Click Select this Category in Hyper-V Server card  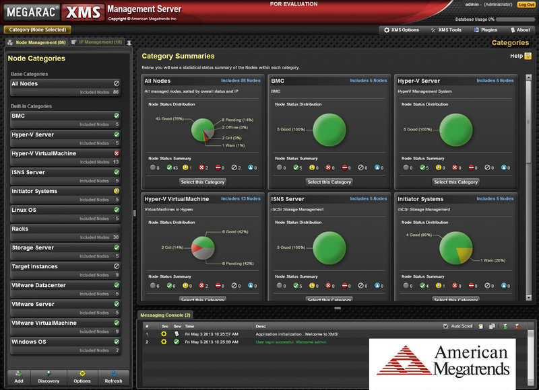pyautogui.click(x=456, y=182)
